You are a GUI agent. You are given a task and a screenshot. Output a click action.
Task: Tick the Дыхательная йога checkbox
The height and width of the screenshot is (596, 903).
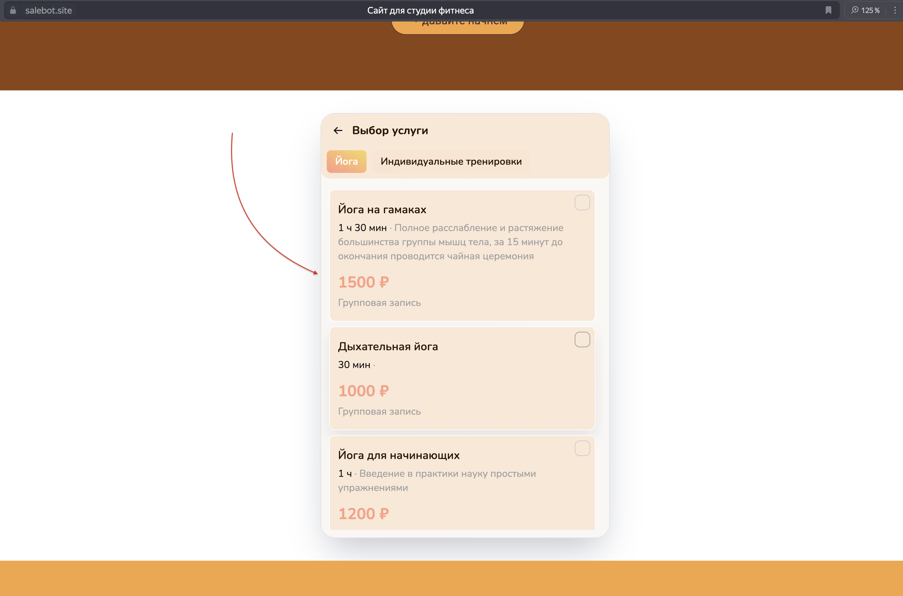[x=582, y=340]
